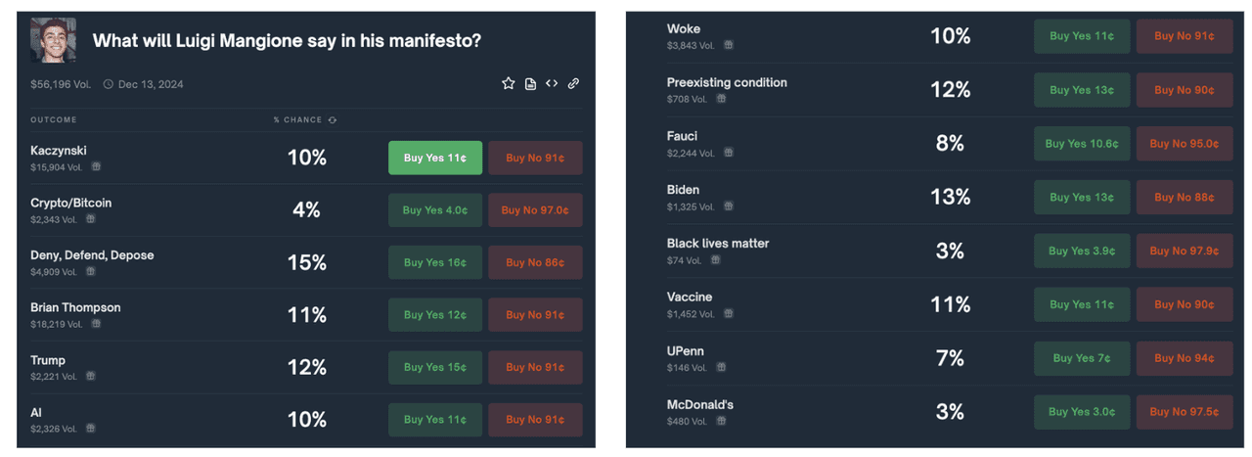This screenshot has height=457, width=1252.
Task: Favorite this market with the star icon
Action: (509, 84)
